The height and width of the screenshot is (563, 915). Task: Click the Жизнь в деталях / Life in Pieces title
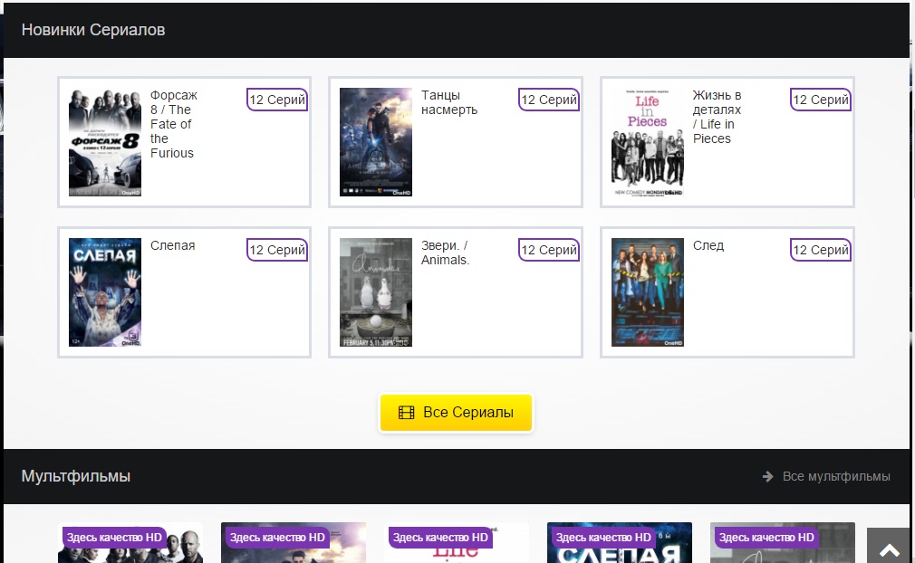717,117
